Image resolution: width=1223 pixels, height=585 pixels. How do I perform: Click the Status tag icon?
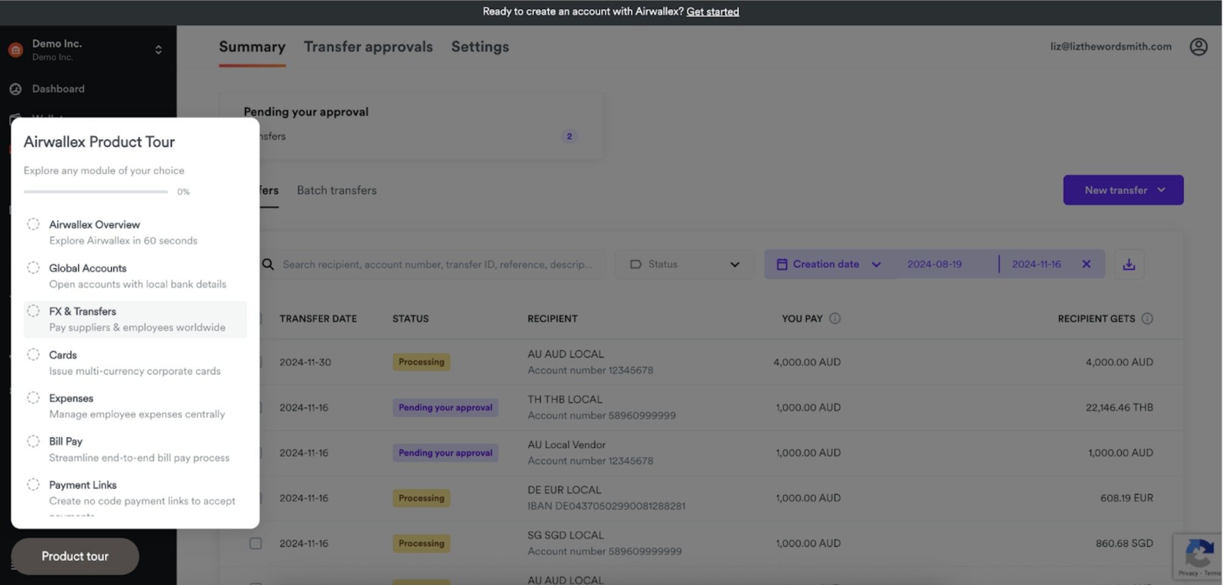[x=636, y=264]
